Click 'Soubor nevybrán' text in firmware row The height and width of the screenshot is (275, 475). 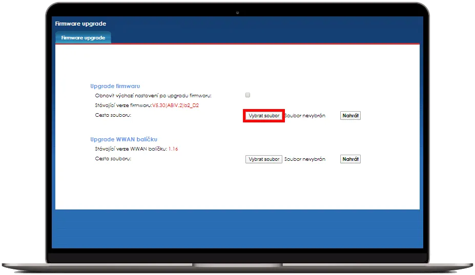[305, 116]
